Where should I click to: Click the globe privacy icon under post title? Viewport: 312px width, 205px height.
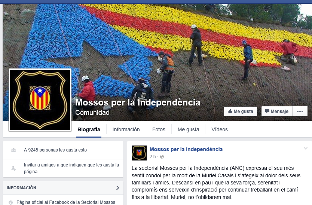(x=162, y=157)
